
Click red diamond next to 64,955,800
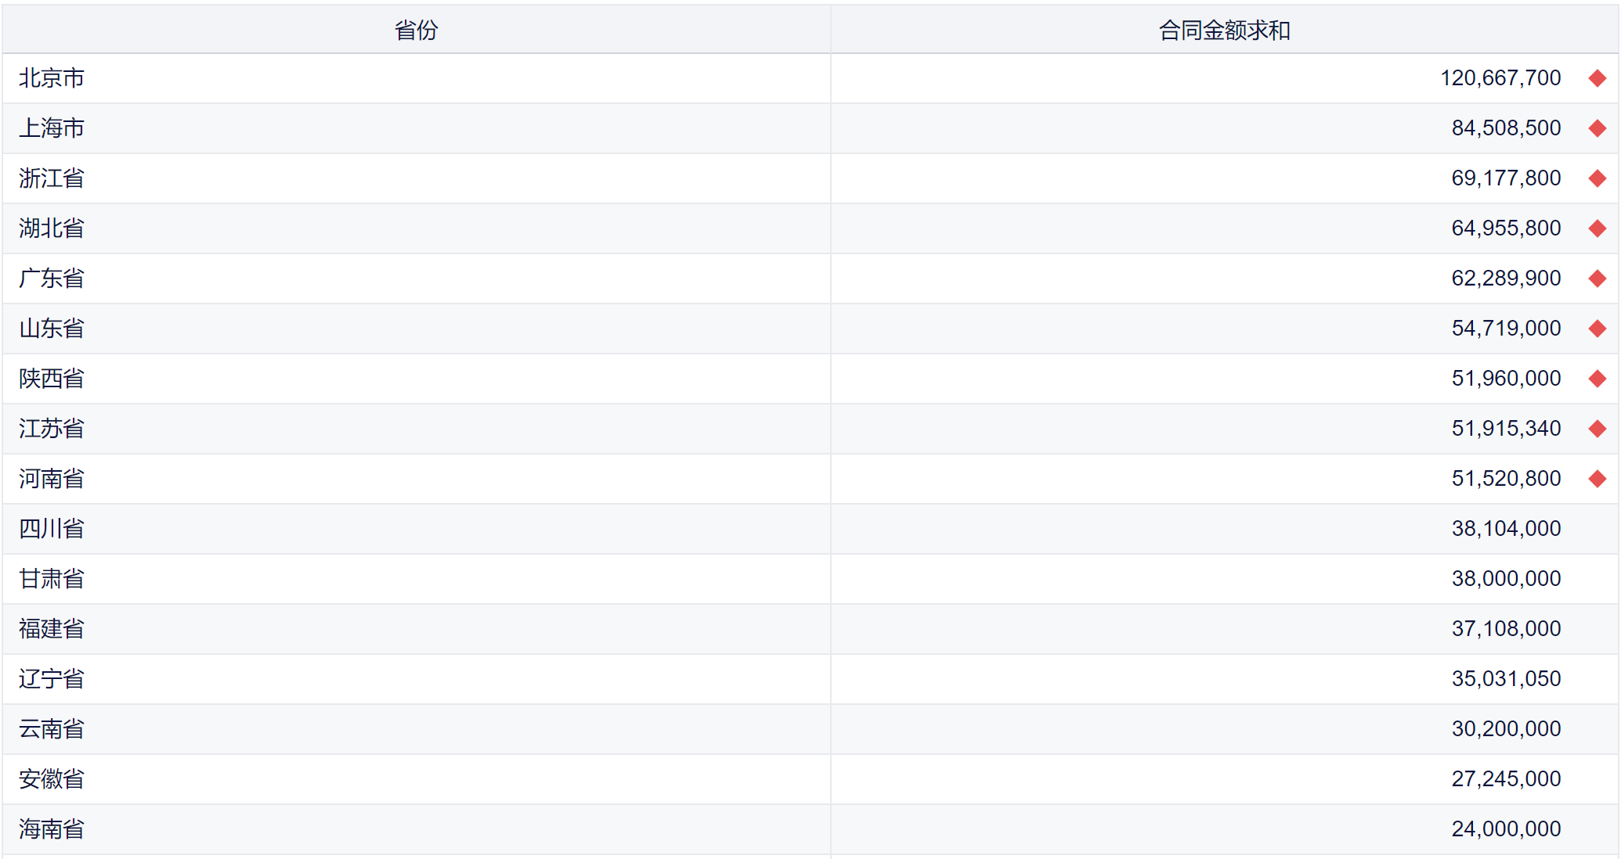pyautogui.click(x=1597, y=228)
